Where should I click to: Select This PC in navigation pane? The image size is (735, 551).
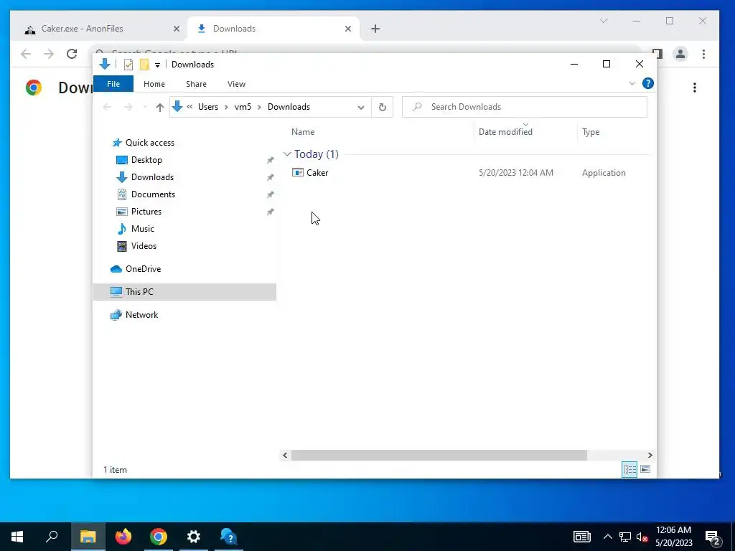point(184,292)
